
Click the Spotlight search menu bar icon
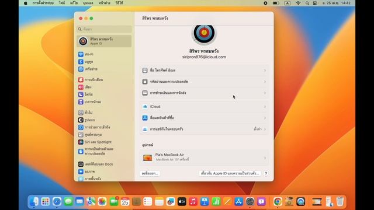tap(307, 3)
